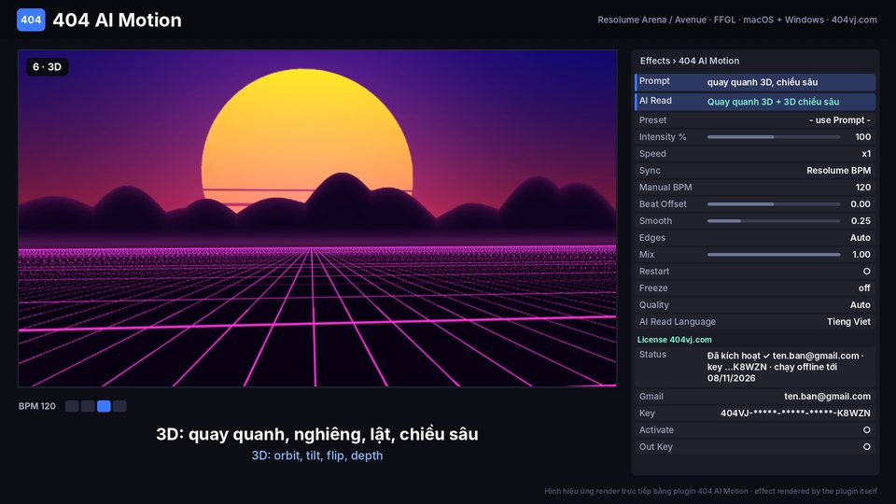Screen dimensions: 896x504
Task: Click the first beat indicator square
Action: (72, 406)
